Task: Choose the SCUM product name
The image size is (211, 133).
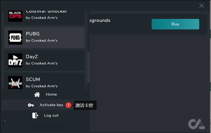Action: [33, 79]
